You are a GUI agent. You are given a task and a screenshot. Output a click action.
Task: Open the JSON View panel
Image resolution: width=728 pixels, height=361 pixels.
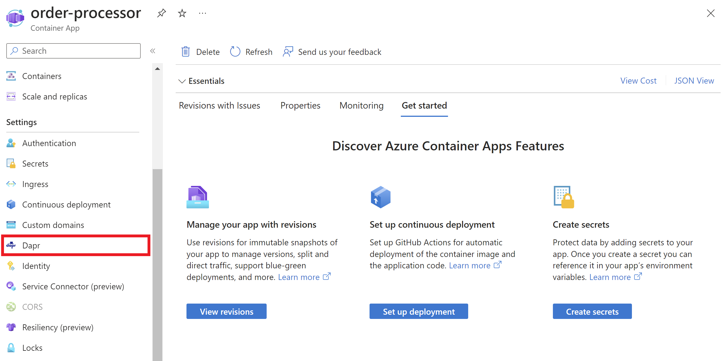click(x=694, y=81)
